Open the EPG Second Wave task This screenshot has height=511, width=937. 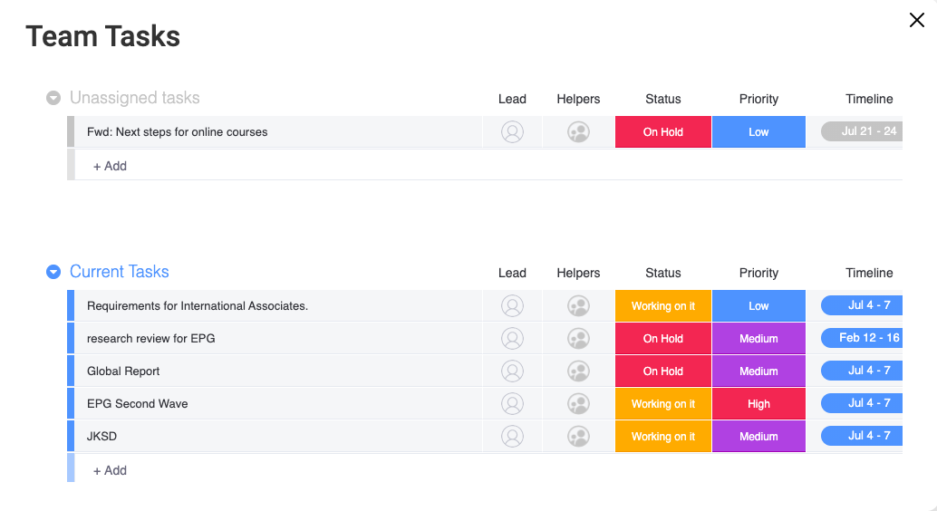click(138, 404)
